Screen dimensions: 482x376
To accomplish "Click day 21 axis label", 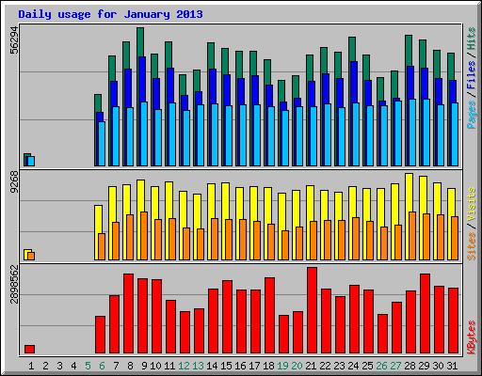I will 311,366.
